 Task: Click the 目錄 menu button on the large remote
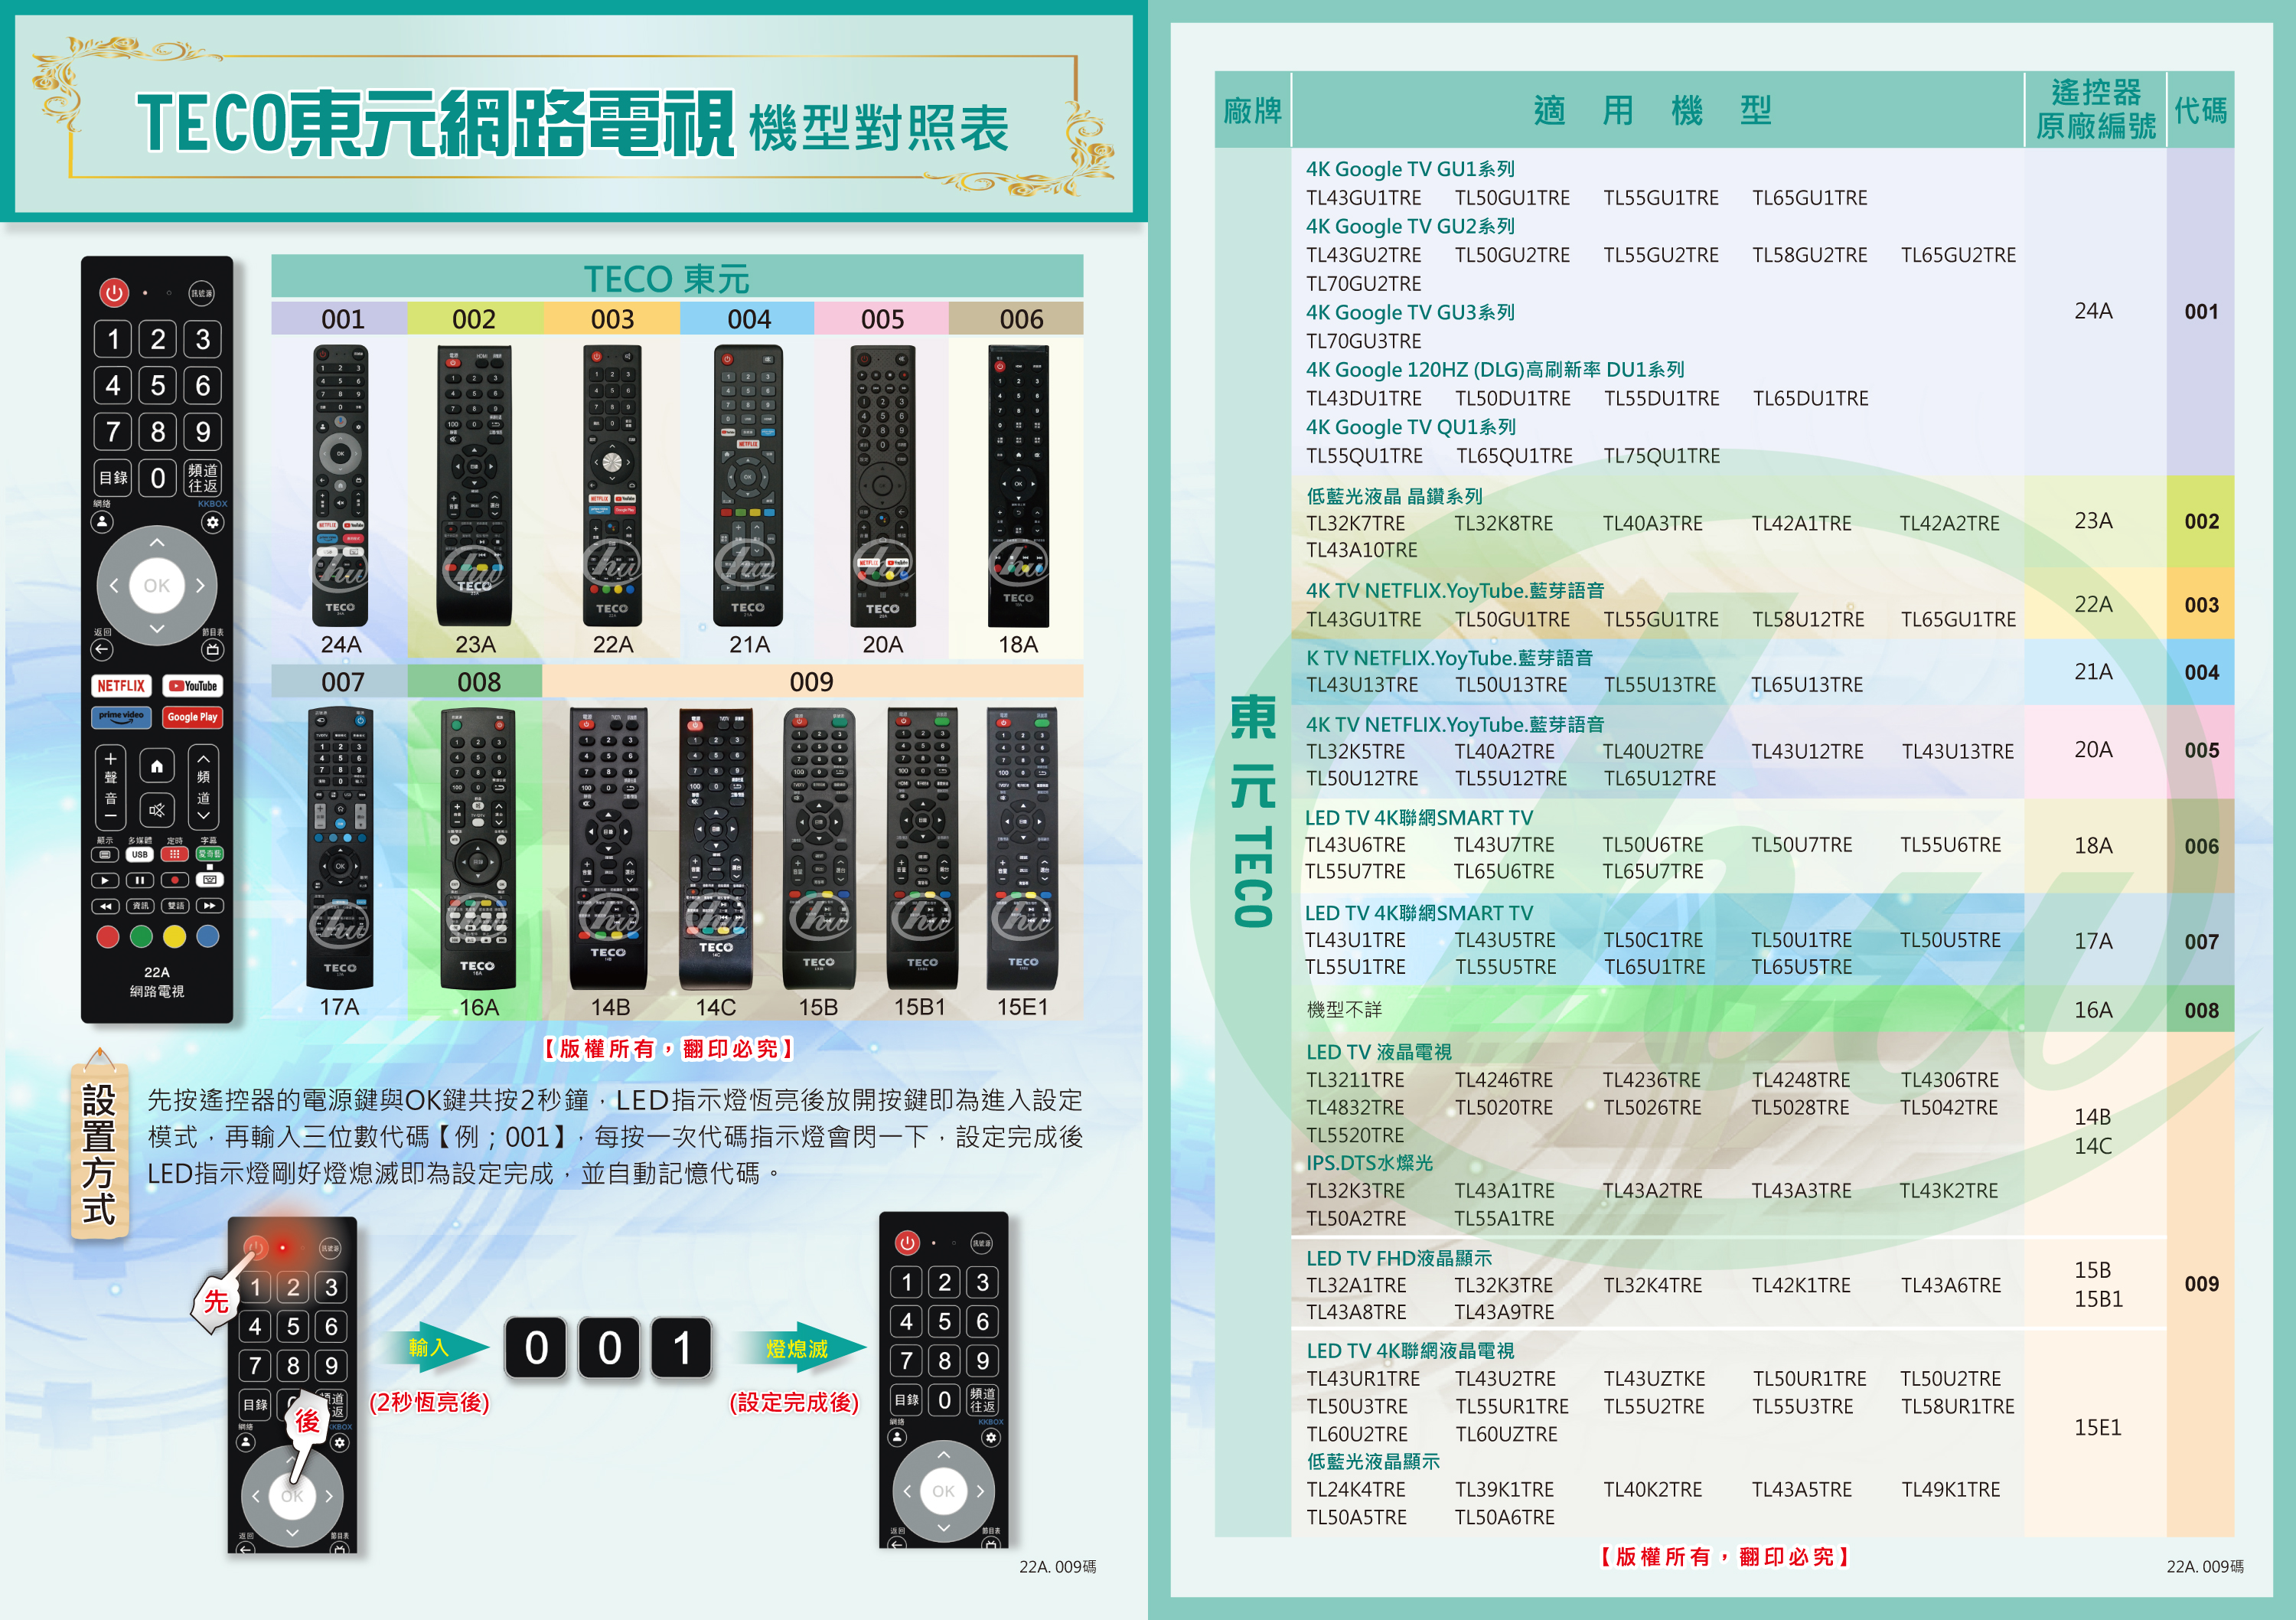pyautogui.click(x=113, y=477)
